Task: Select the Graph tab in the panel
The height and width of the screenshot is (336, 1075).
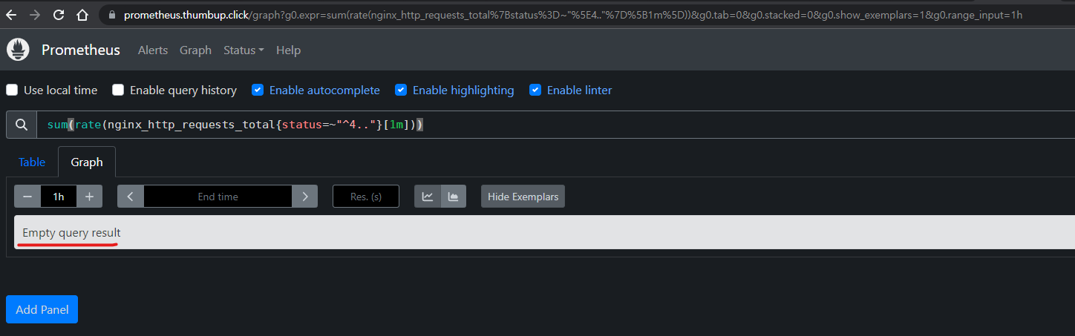Action: pyautogui.click(x=87, y=162)
